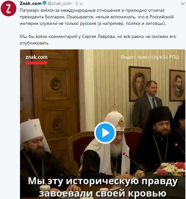
Task: Click the @znak_com handle
Action: click(59, 3)
